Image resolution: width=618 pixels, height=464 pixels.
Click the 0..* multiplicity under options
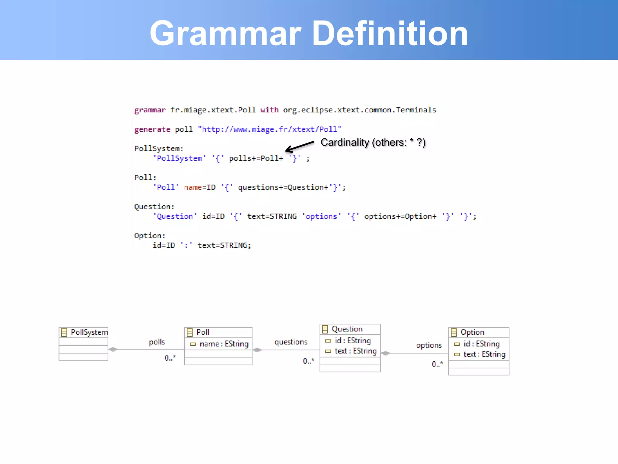pyautogui.click(x=438, y=364)
